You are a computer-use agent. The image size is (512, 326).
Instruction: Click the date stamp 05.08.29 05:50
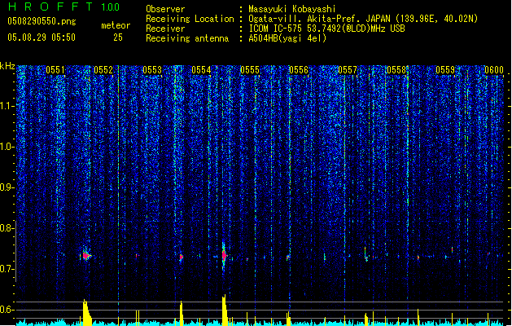[x=42, y=37]
